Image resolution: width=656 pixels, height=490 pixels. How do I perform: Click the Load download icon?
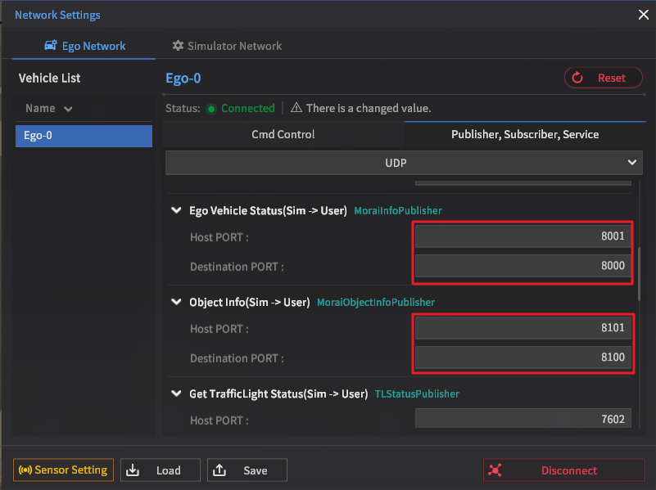(133, 470)
